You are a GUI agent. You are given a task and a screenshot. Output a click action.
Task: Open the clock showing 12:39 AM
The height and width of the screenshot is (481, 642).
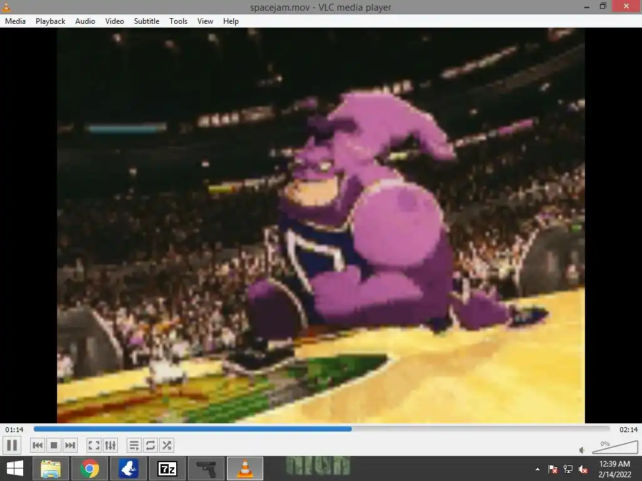[x=614, y=469]
